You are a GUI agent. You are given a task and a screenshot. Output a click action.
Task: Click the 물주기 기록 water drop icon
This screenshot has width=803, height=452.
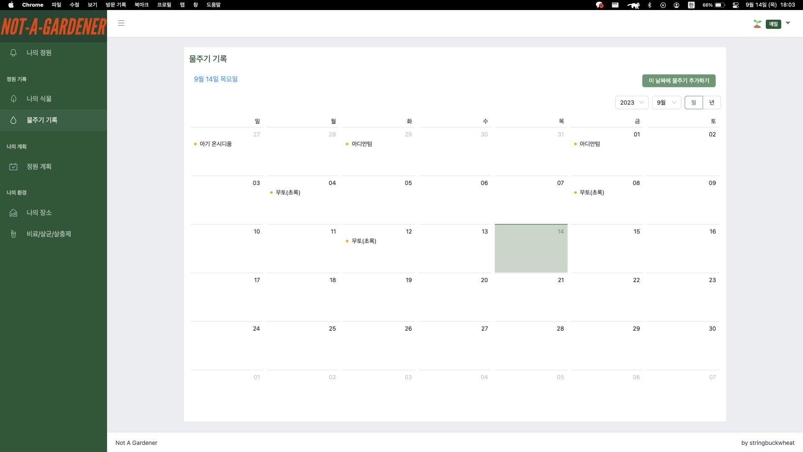pos(13,120)
